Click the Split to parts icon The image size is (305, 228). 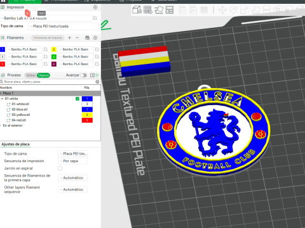click(193, 10)
